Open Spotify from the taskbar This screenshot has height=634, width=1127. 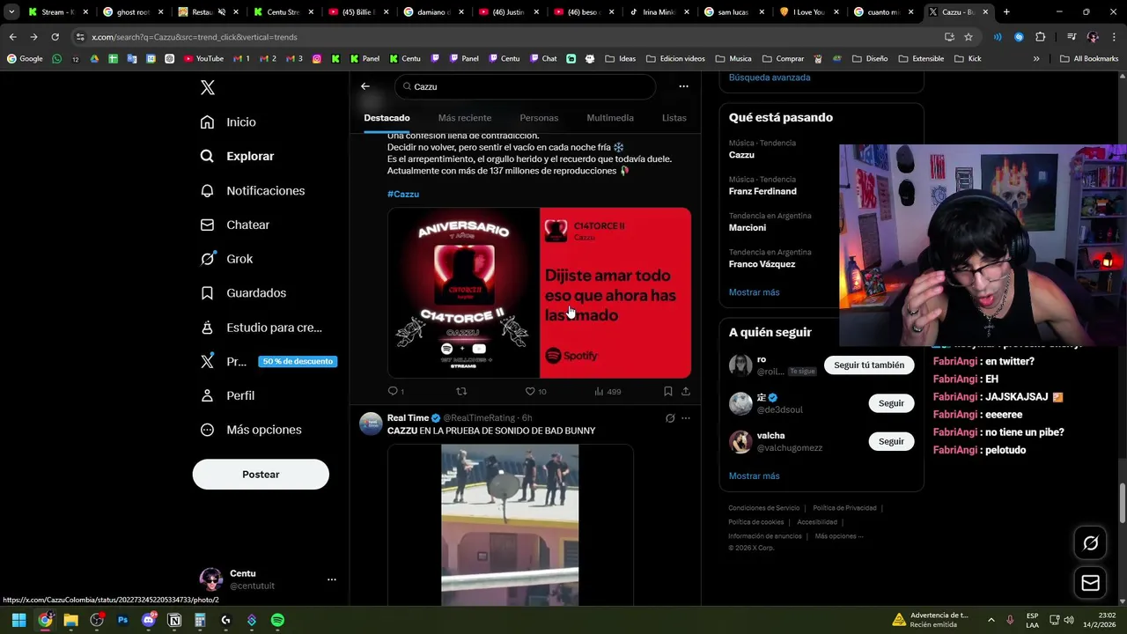[x=277, y=620]
